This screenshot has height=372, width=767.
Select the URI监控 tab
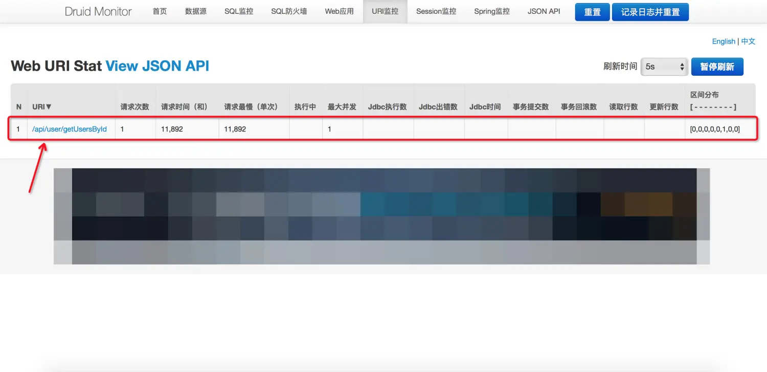point(385,11)
